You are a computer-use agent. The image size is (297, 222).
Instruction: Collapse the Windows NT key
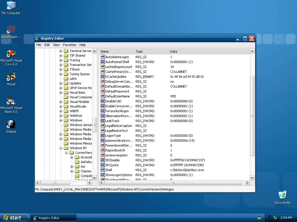(x=61, y=148)
